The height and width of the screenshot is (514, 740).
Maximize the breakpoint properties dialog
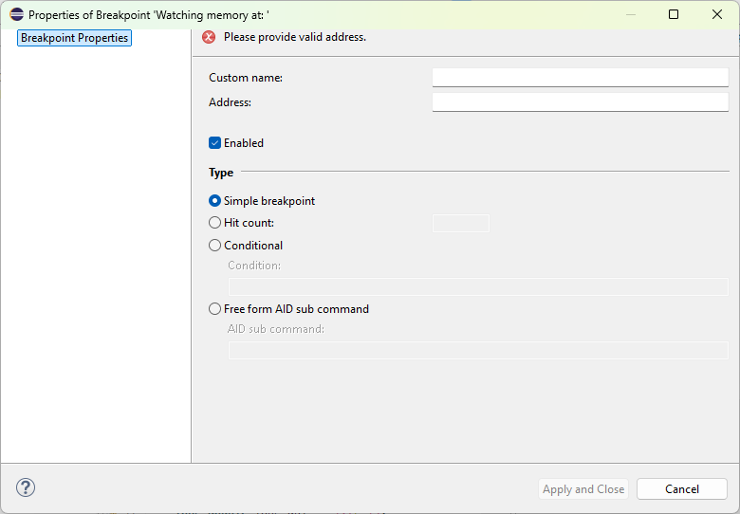click(674, 14)
